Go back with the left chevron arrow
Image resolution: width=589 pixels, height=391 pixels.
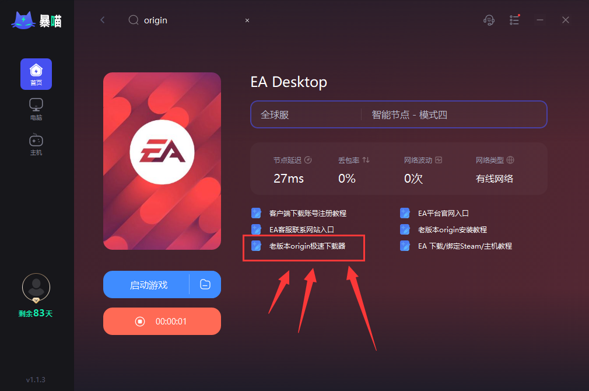(x=103, y=20)
